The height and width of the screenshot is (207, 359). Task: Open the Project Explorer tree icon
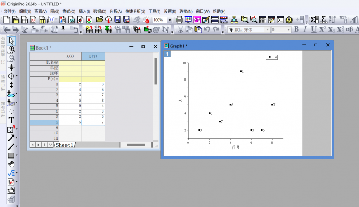(234, 20)
